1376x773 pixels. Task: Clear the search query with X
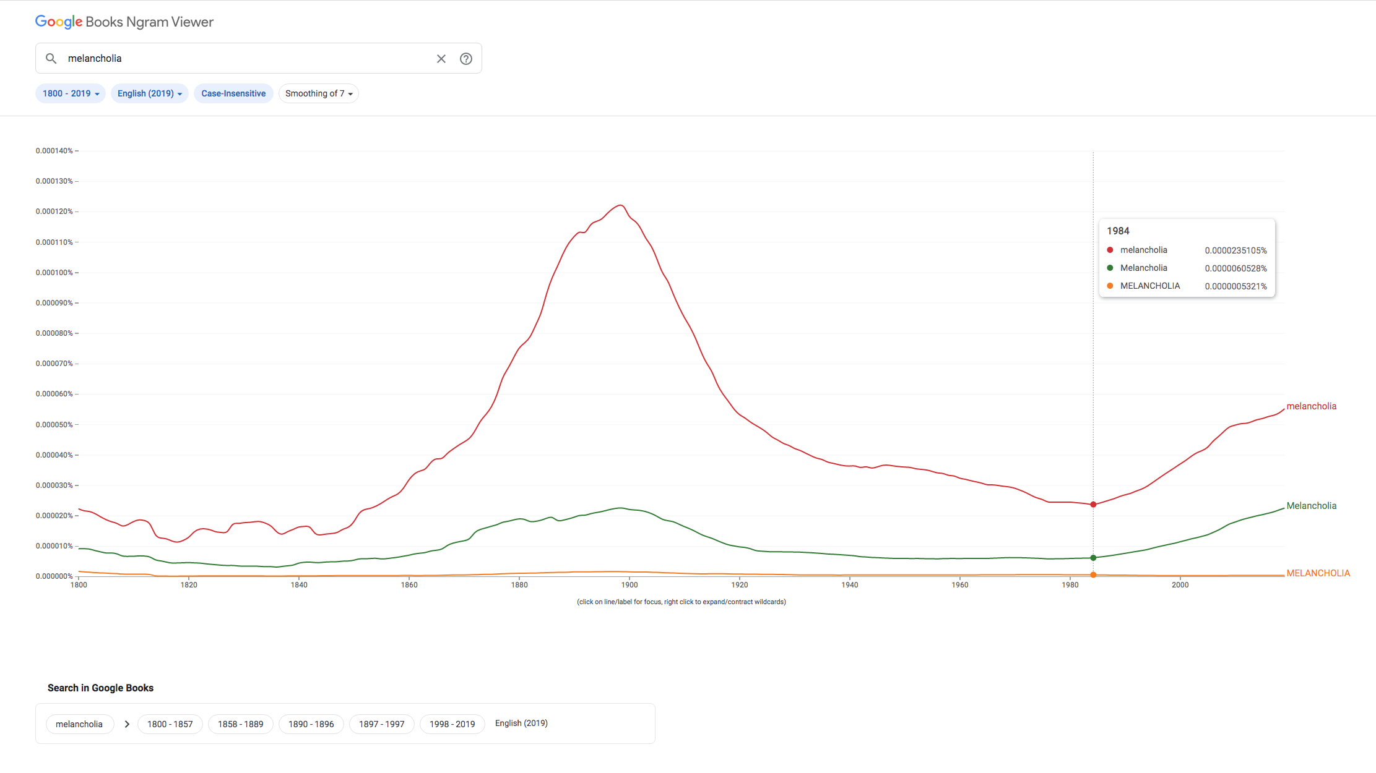pos(441,59)
